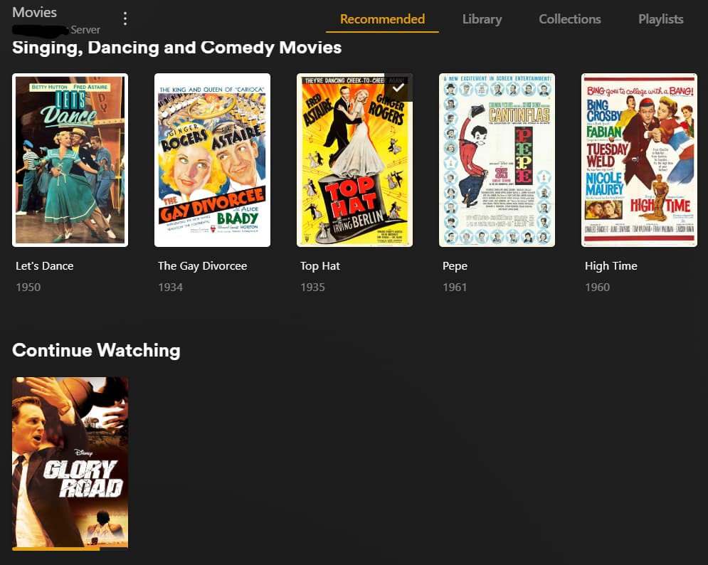
Task: Open the Let's Dance movie poster
Action: click(70, 160)
